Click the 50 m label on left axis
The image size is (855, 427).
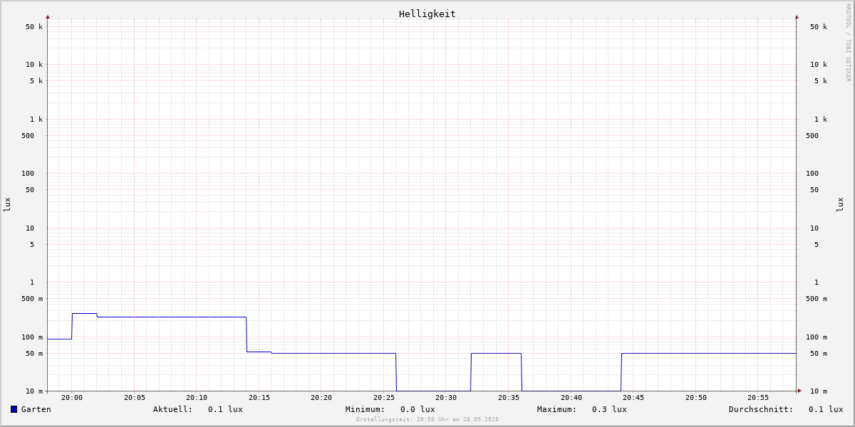pyautogui.click(x=34, y=354)
